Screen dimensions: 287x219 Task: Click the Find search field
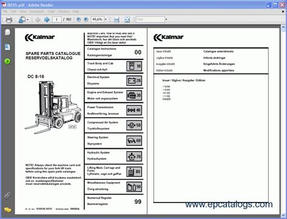click(150, 19)
